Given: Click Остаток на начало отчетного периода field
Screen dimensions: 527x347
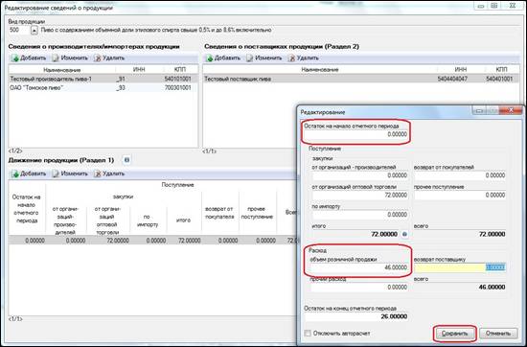Looking at the screenshot, I should (355, 134).
